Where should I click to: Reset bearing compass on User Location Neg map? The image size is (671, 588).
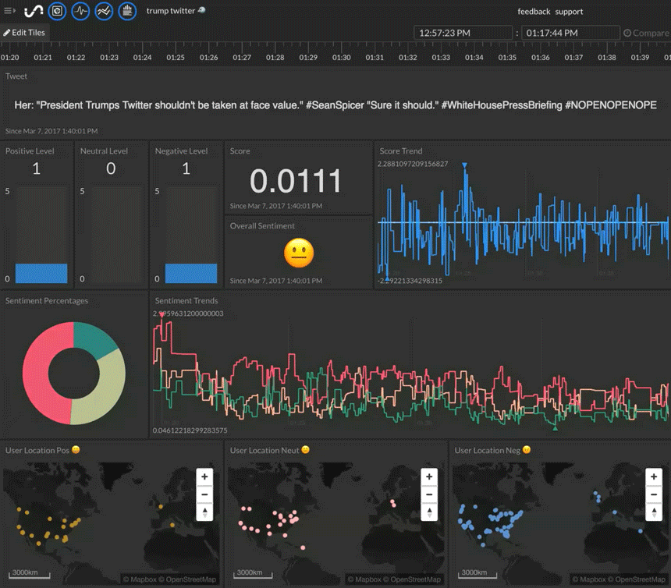click(654, 512)
